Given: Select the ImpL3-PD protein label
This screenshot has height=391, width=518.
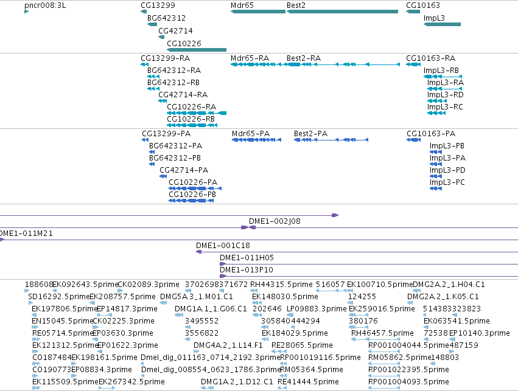Looking at the screenshot, I should point(447,170).
